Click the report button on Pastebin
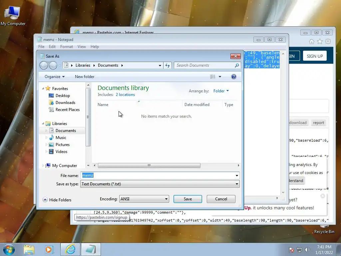This screenshot has width=341, height=256. (318, 123)
